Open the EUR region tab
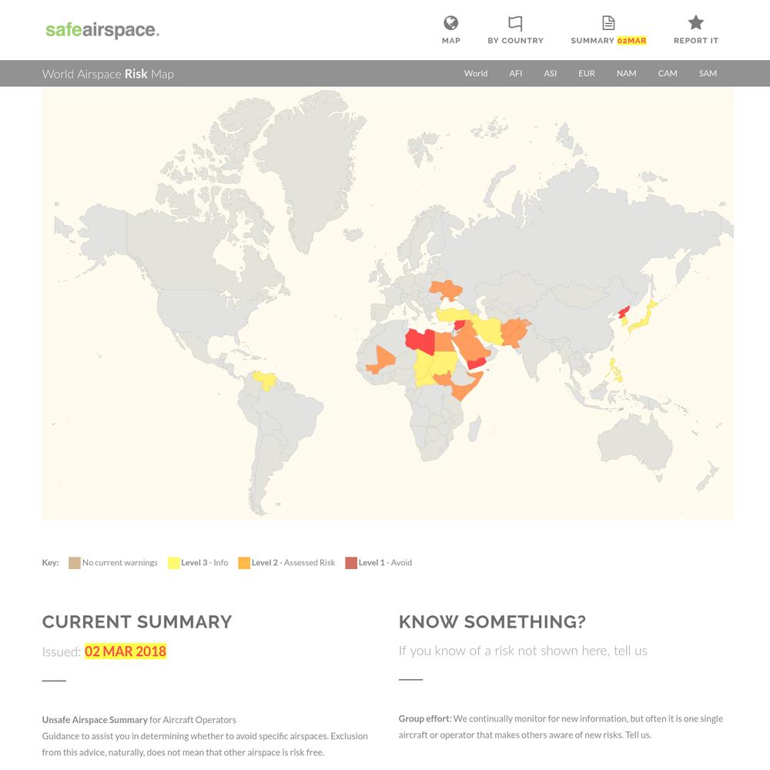This screenshot has width=770, height=770. [x=587, y=74]
